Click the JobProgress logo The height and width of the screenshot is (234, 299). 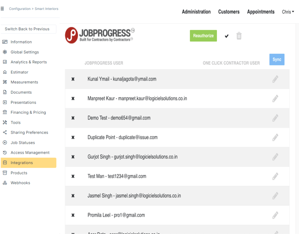100,35
